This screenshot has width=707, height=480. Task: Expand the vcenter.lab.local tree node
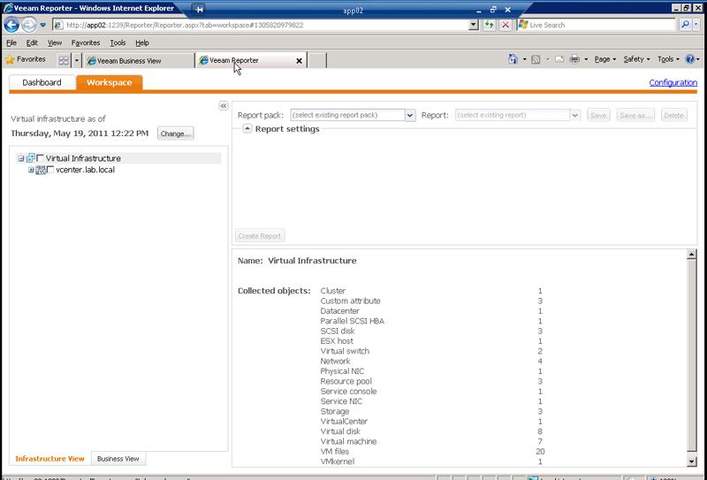(x=31, y=170)
